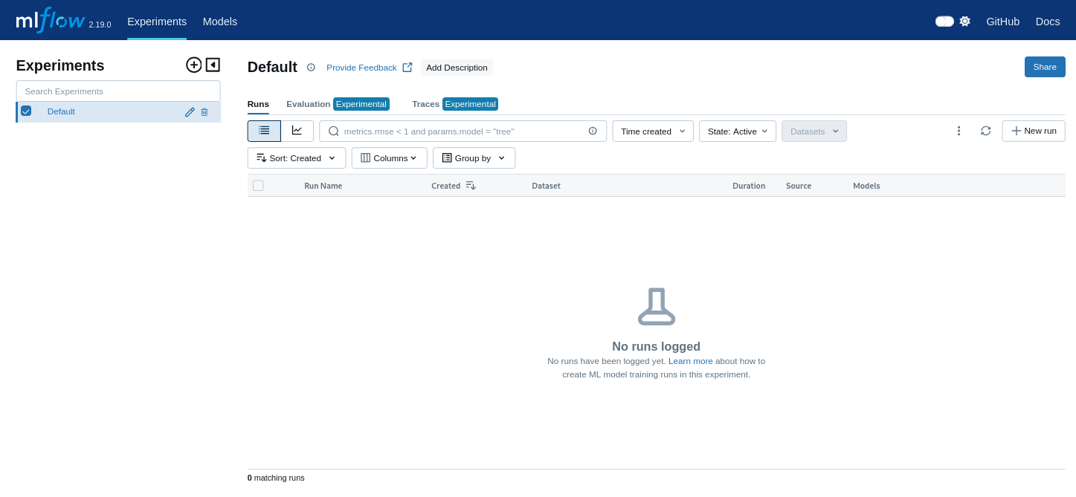The image size is (1076, 497).
Task: Open the Time created dropdown
Action: tap(652, 131)
